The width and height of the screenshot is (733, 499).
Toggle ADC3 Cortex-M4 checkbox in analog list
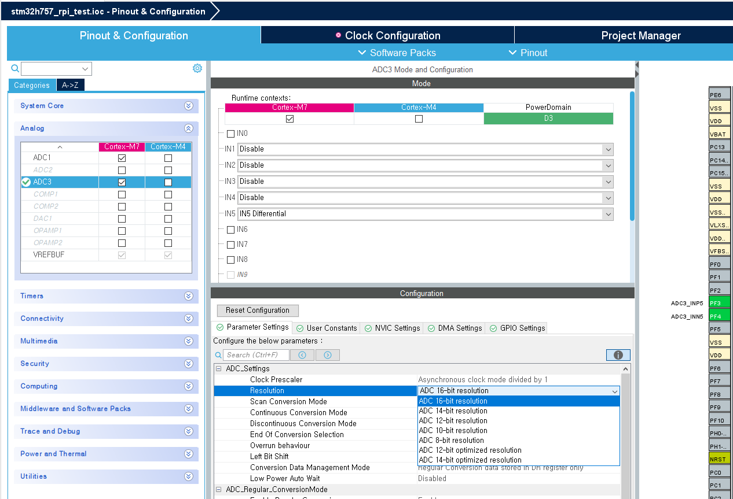tap(168, 182)
